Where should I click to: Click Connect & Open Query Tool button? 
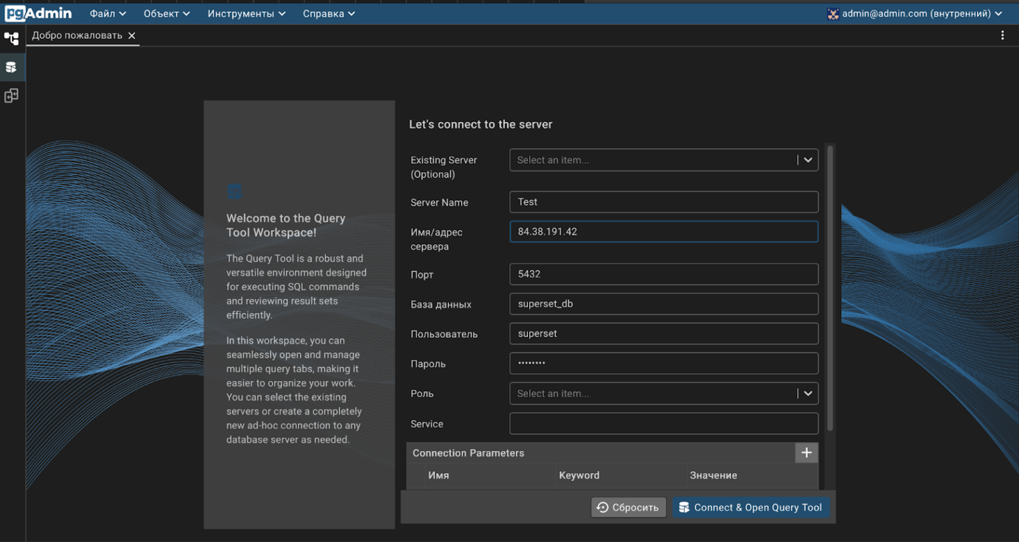point(750,508)
